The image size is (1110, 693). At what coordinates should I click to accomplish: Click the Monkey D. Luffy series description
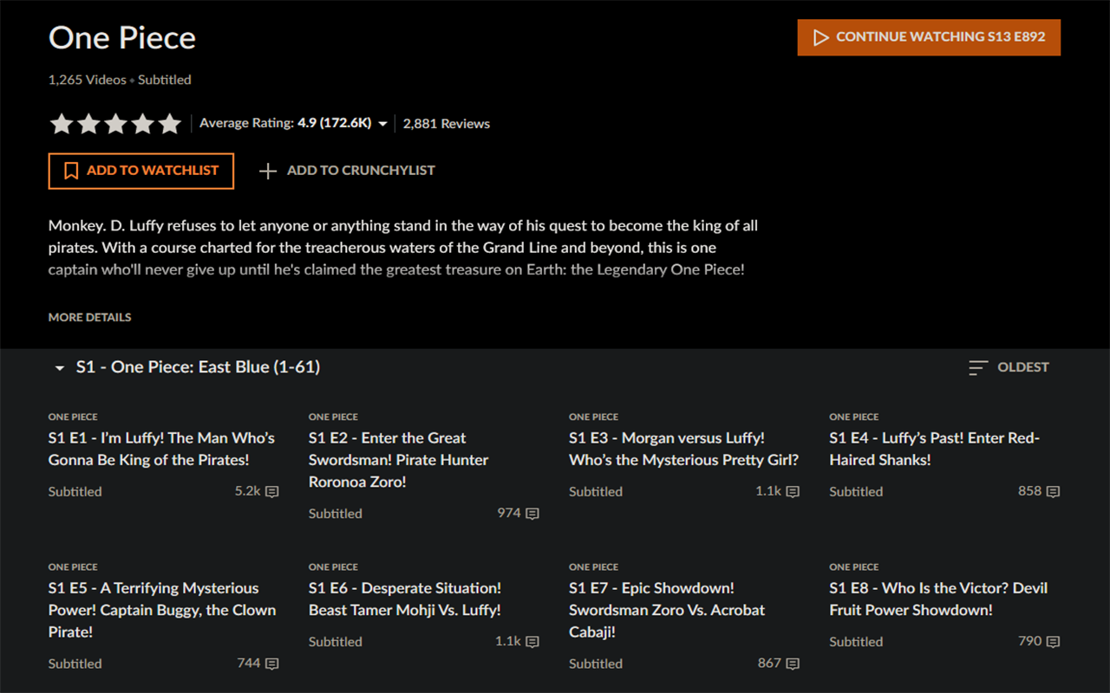tap(403, 248)
